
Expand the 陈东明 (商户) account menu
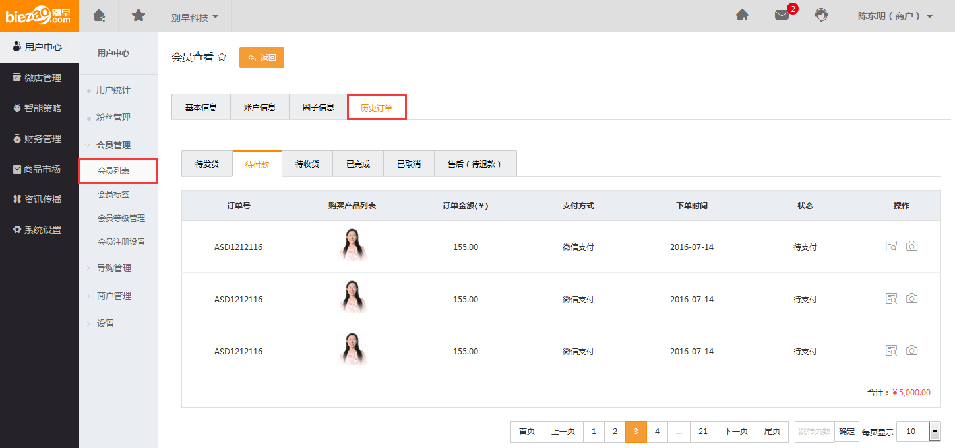pos(895,16)
